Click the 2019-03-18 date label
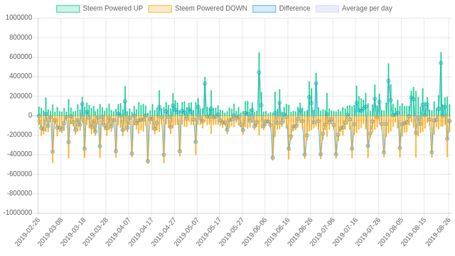Viewport: 455px width, 256px height. pos(73,232)
